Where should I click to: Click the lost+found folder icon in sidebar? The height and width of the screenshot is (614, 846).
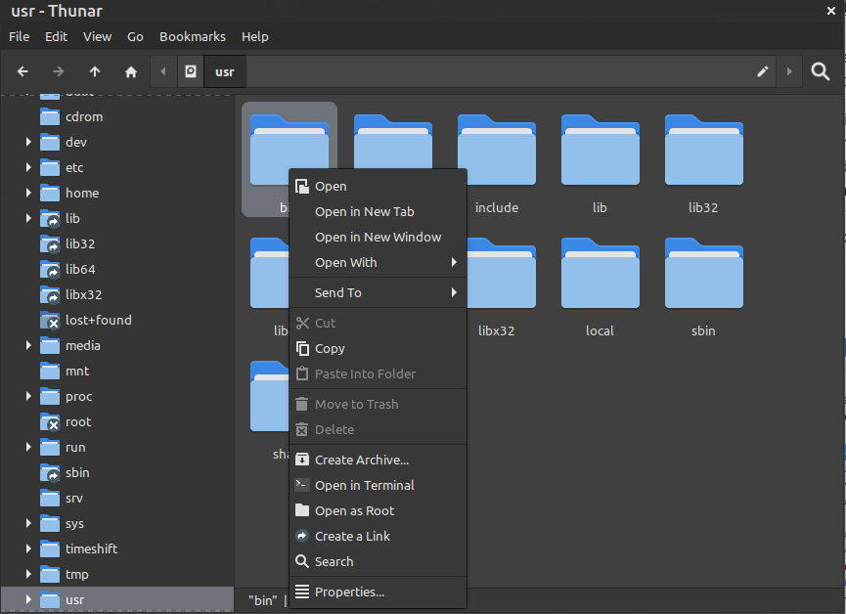pos(50,320)
